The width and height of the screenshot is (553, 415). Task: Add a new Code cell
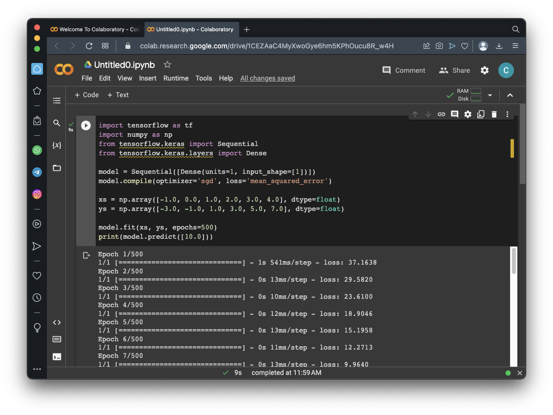(x=87, y=95)
